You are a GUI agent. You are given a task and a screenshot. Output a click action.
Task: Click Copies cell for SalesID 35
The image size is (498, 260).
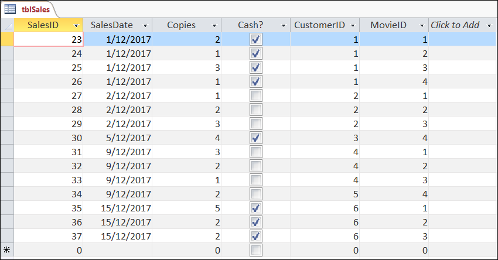tap(186, 208)
